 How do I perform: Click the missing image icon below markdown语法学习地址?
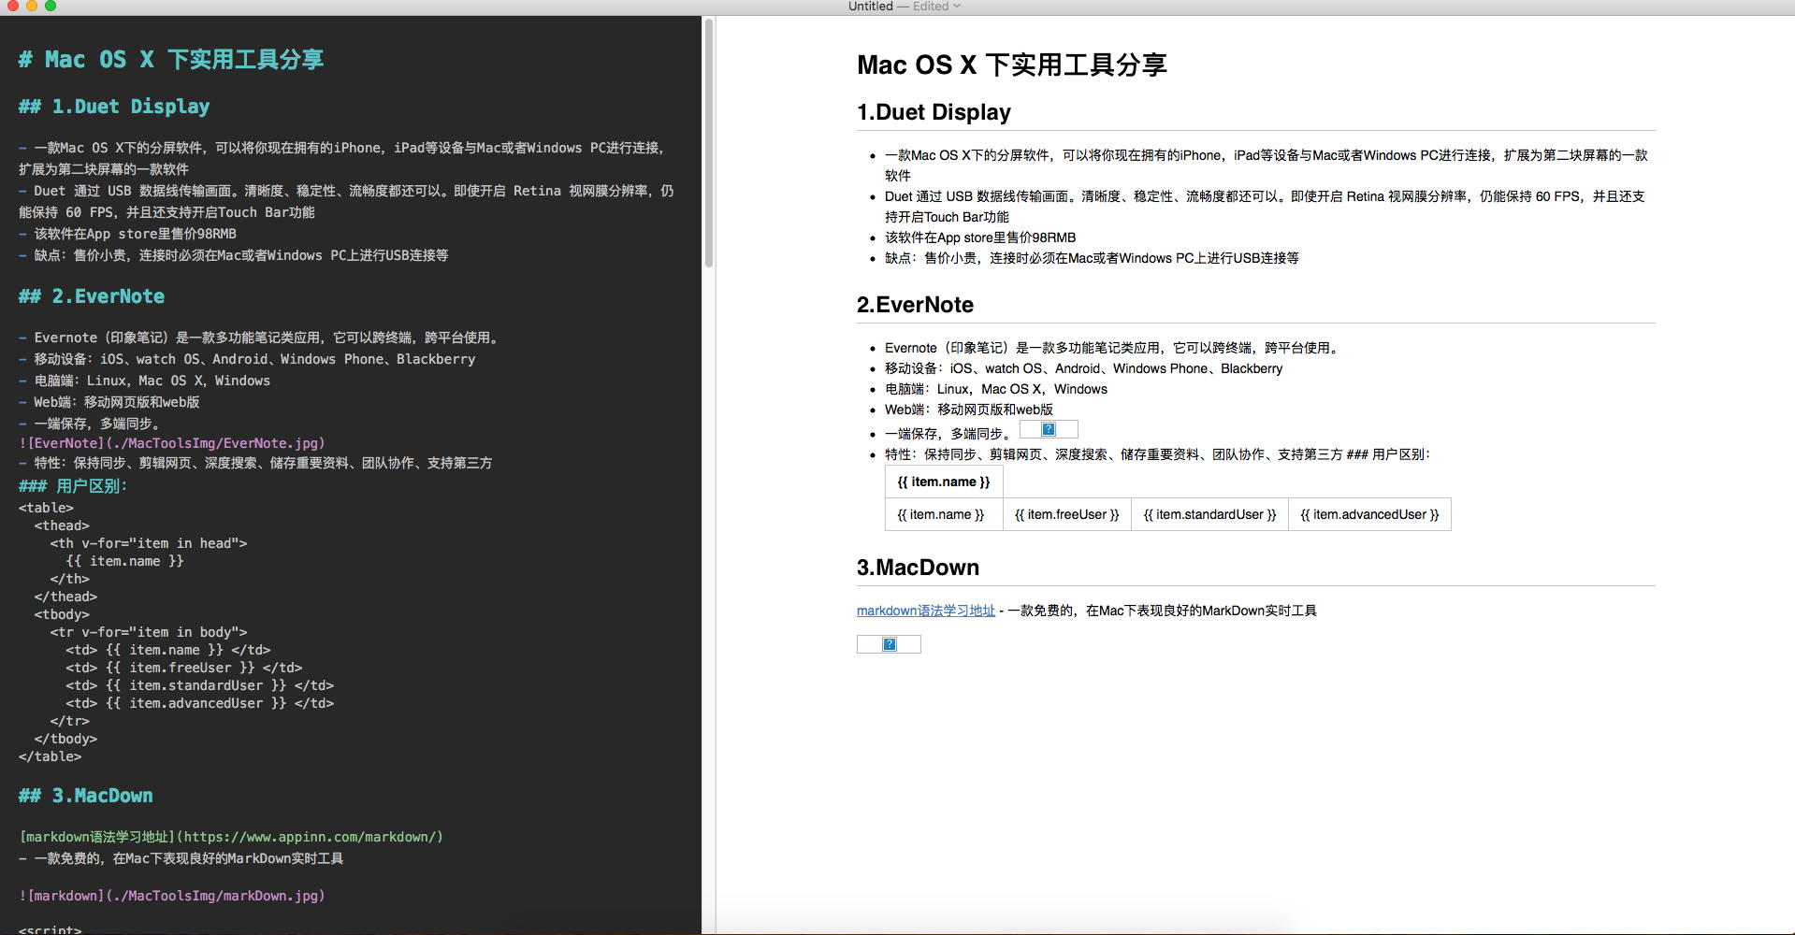coord(889,644)
